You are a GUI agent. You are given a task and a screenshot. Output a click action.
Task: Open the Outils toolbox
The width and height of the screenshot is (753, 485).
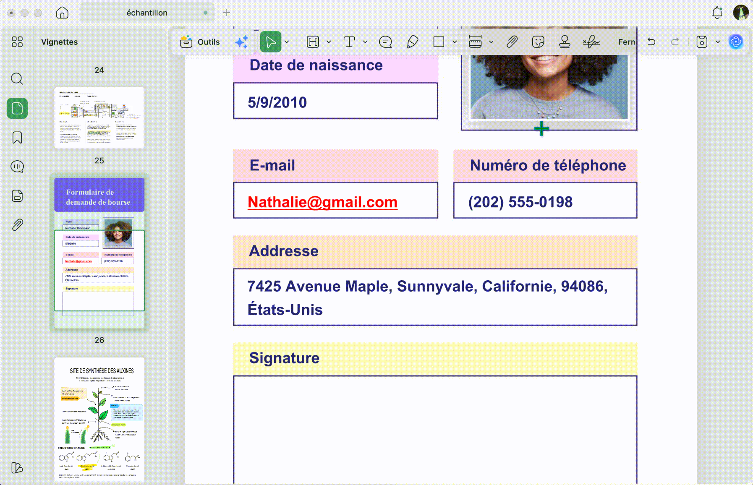coord(200,42)
